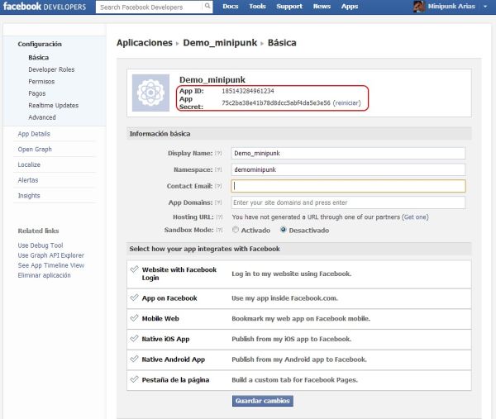Open Open Graph in the sidebar
496x419 pixels.
[35, 150]
